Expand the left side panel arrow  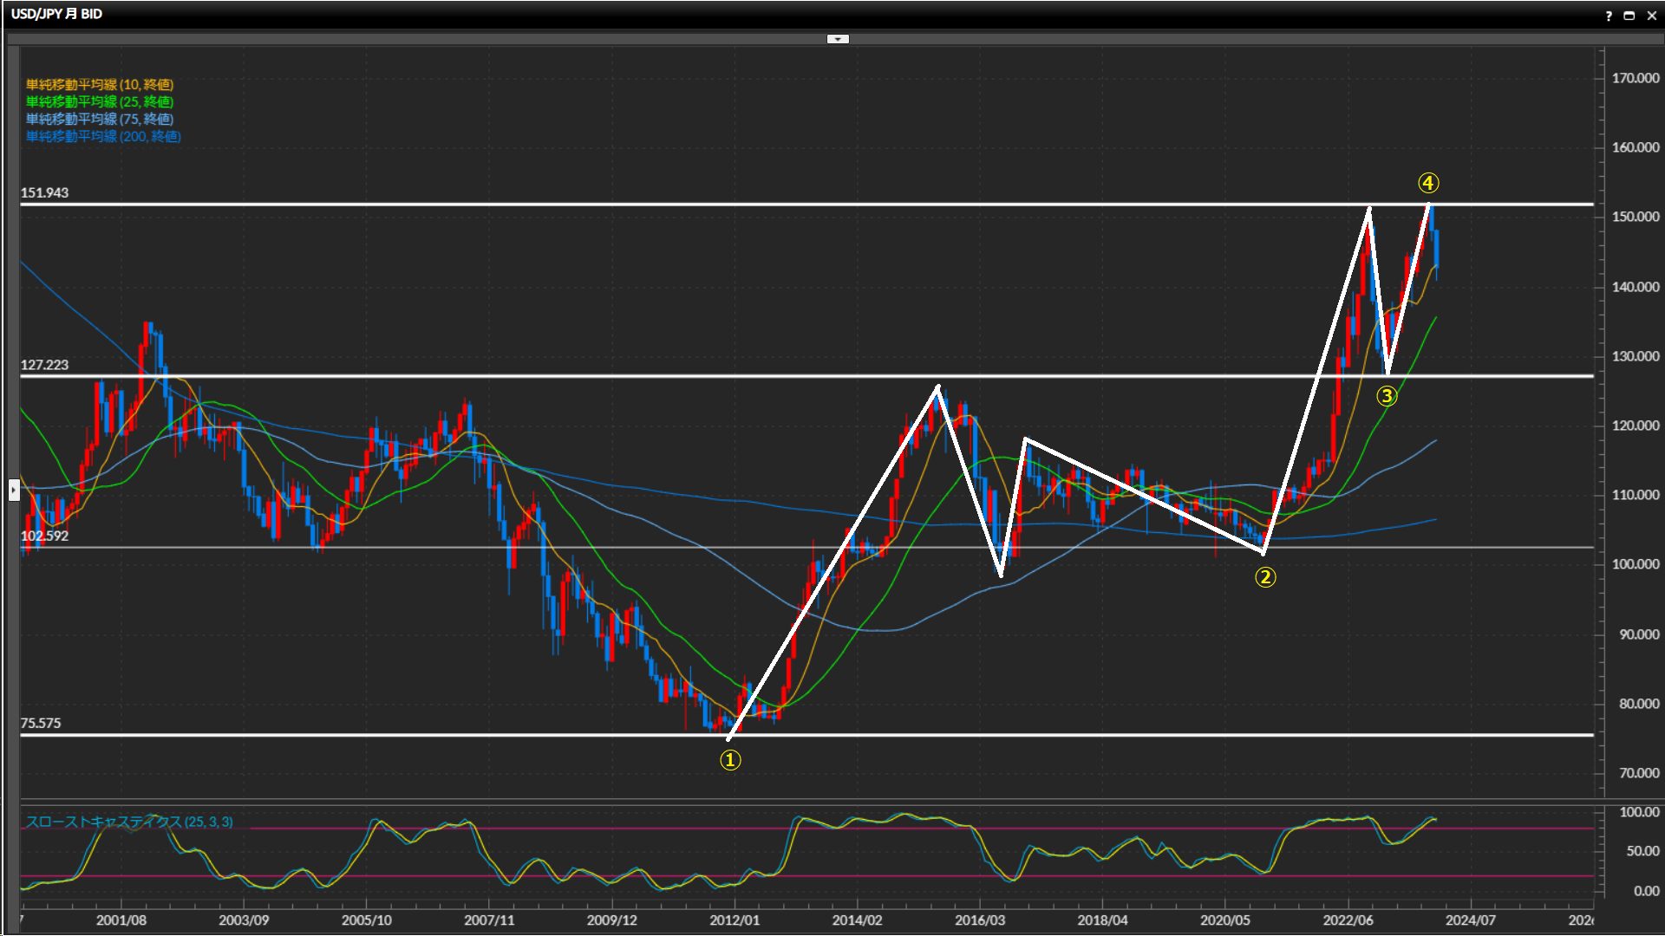(14, 490)
